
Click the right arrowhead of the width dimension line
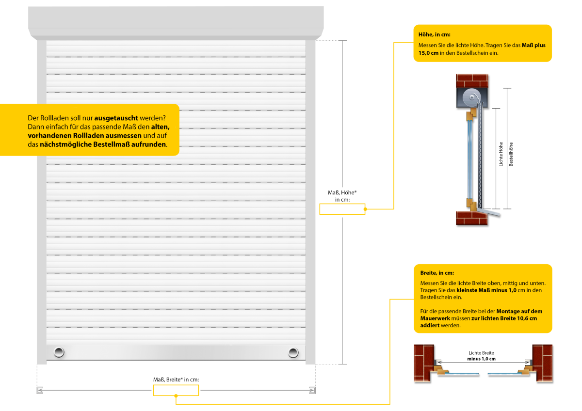point(312,390)
